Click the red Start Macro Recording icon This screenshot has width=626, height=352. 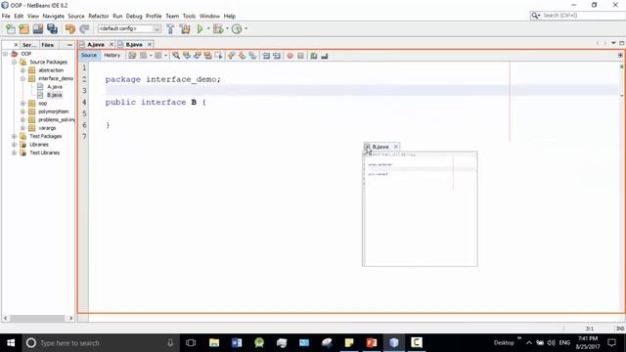[x=291, y=56]
